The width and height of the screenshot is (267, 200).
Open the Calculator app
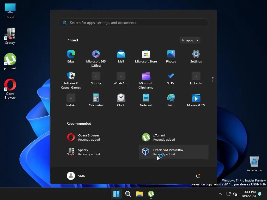coord(96,101)
